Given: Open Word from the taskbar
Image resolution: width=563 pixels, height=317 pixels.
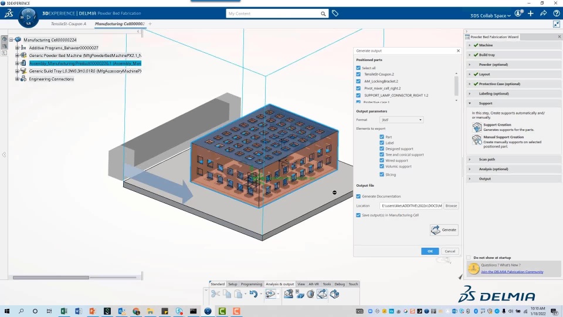Looking at the screenshot, I should [x=78, y=311].
